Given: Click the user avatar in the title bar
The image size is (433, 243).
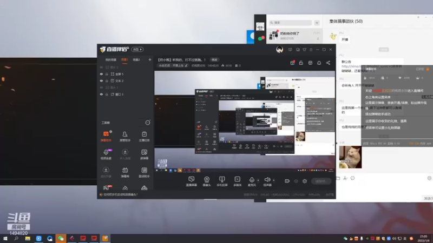Looking at the screenshot, I should tap(279, 50).
